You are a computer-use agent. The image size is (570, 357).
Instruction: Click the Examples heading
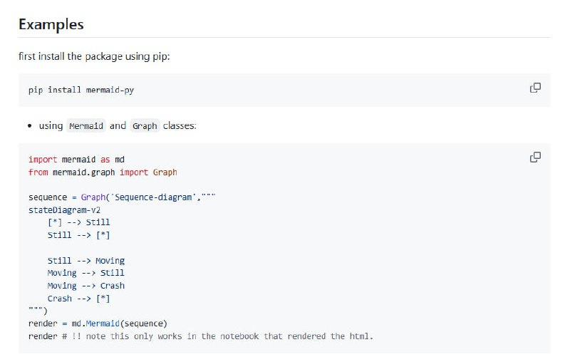(x=51, y=24)
